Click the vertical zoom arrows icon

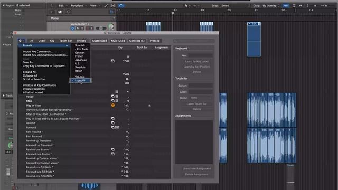pyautogui.click(x=307, y=6)
